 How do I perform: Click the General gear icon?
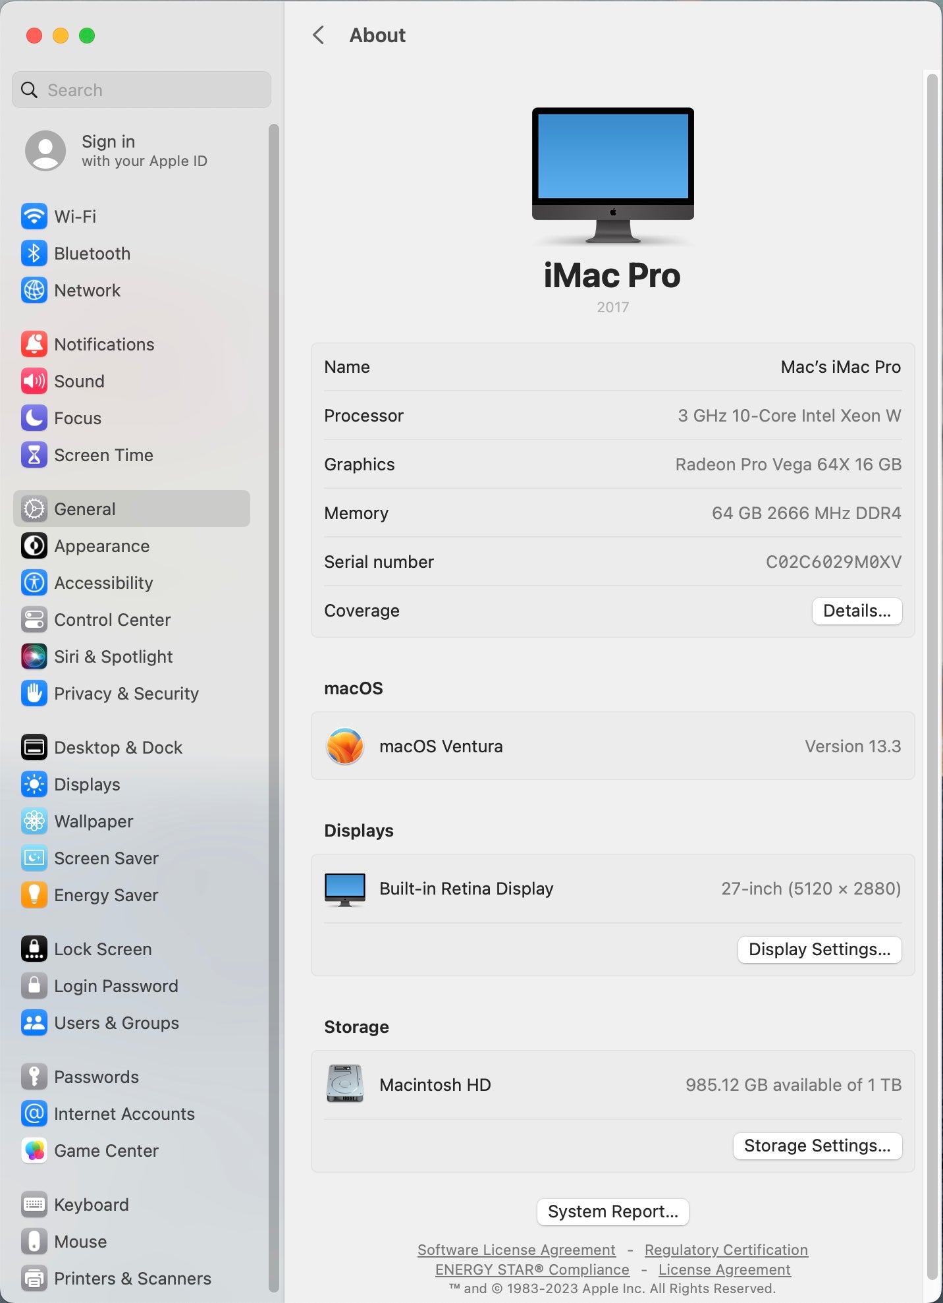point(34,509)
